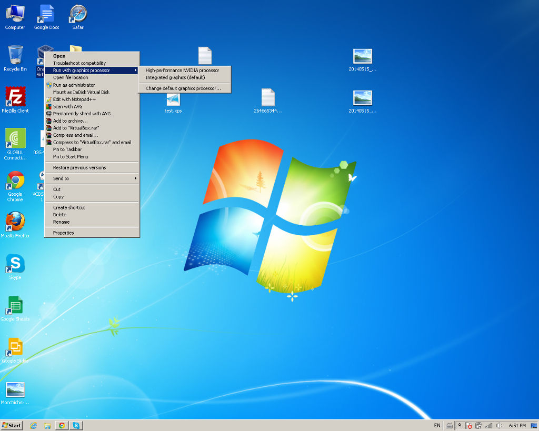Click the Start button
Screen dimensions: 539x431
[12, 425]
